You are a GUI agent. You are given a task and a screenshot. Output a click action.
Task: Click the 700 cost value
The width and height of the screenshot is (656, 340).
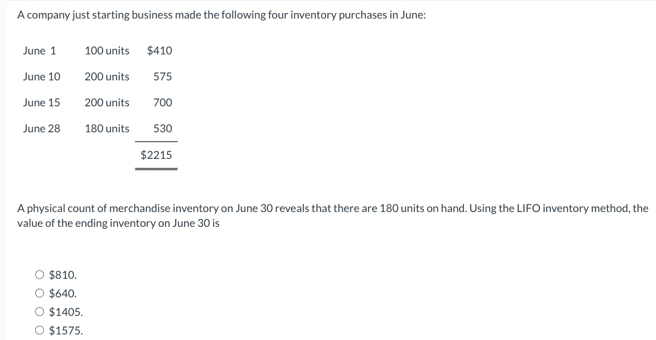(162, 103)
